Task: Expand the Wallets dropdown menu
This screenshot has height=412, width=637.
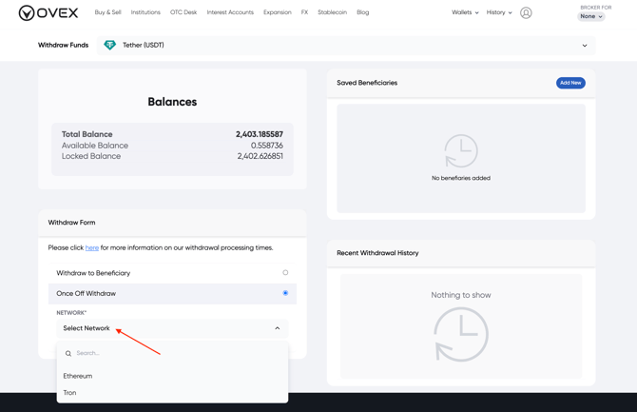Action: tap(465, 13)
